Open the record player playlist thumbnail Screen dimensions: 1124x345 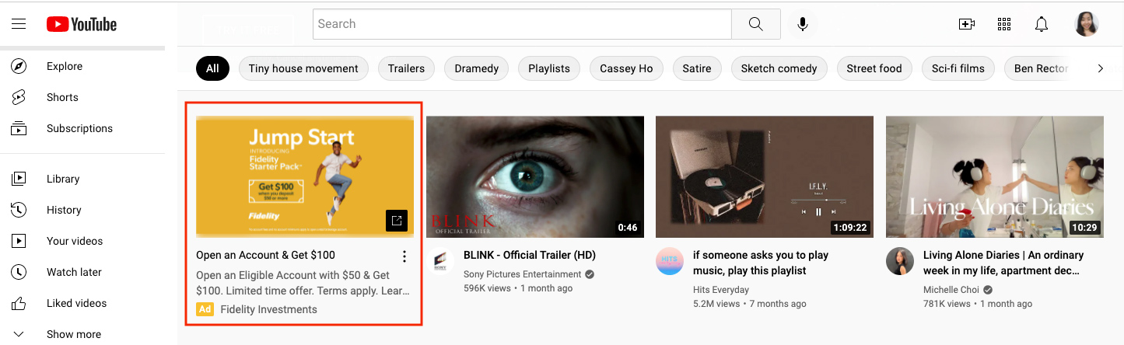click(765, 176)
